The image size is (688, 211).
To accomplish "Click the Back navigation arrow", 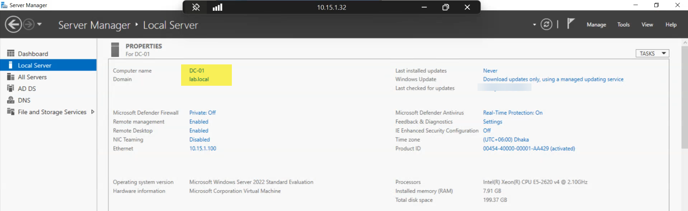I will click(x=13, y=24).
